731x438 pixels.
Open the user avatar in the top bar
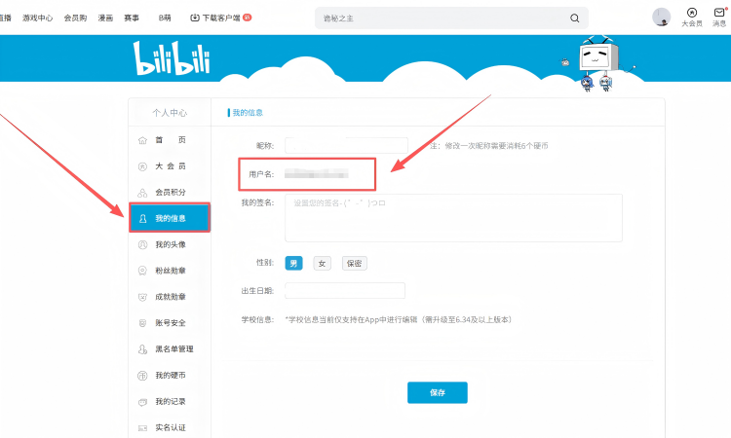(661, 17)
